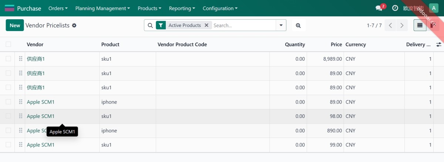Image resolution: width=444 pixels, height=162 pixels.
Task: Open the Purchase app home icon
Action: 10,8
